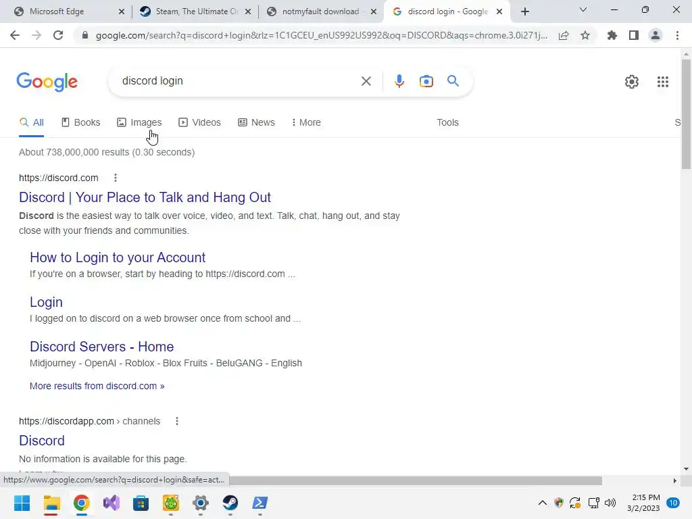
Task: Select the Books search tab
Action: pos(81,122)
